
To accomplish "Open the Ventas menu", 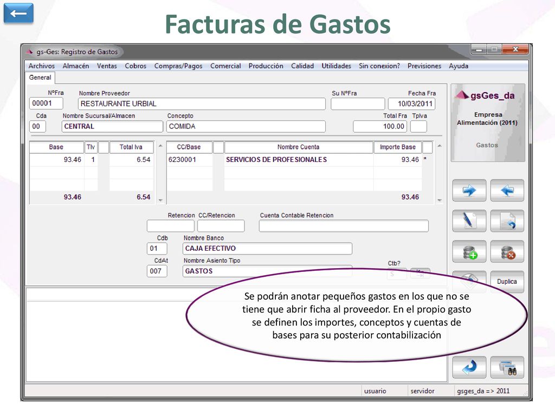I will tap(107, 66).
